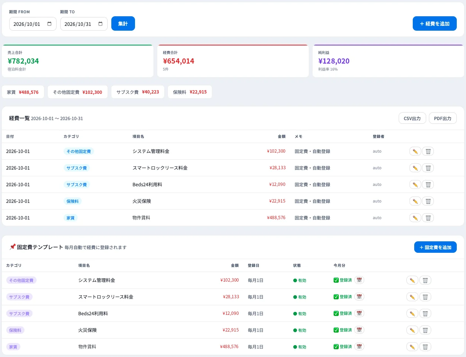Open calendar icon for スマートロックリース料金 template
The width and height of the screenshot is (466, 357).
[x=359, y=296]
